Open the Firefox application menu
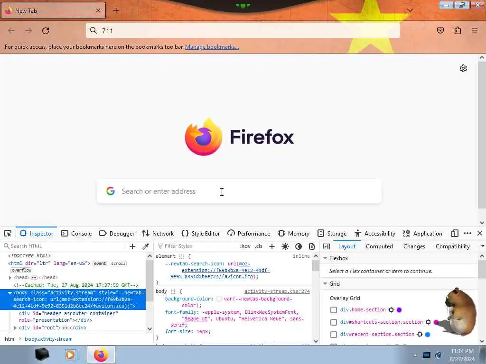Screen dimensions: 486x364 click(475, 30)
